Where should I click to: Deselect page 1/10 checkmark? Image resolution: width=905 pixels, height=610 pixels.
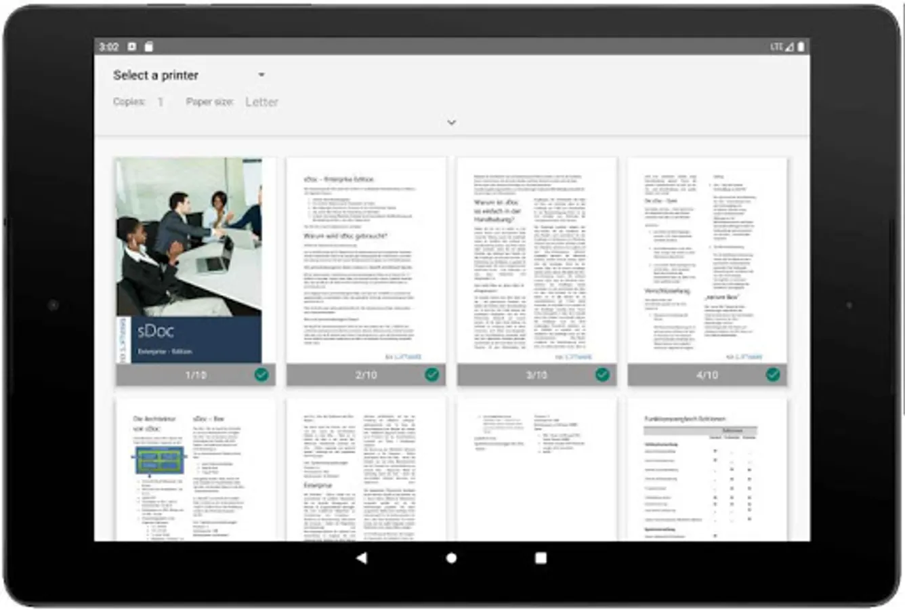261,375
